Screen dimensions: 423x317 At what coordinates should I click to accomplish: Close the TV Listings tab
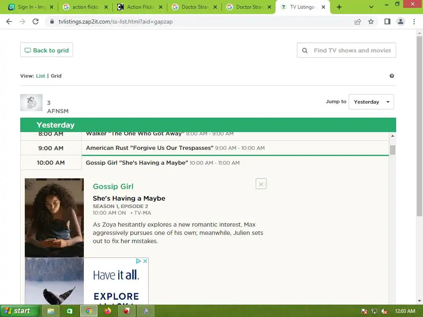pos(323,7)
